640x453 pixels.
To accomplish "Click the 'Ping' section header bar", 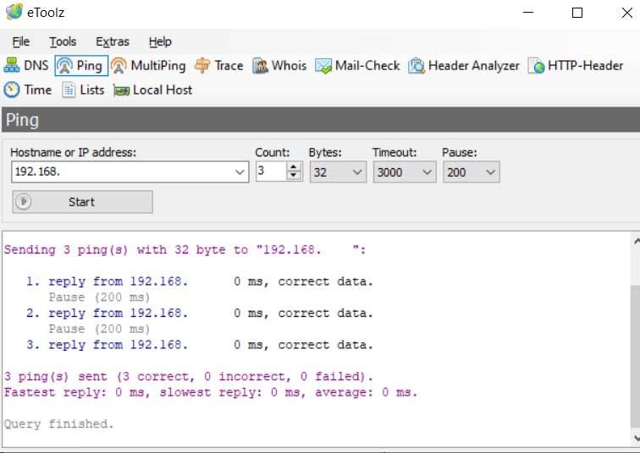I will 321,120.
